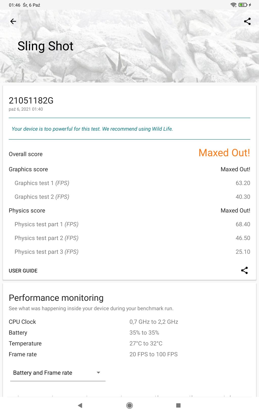259x414 pixels.
Task: Tap the Wild Life recommendation message
Action: tap(92, 129)
